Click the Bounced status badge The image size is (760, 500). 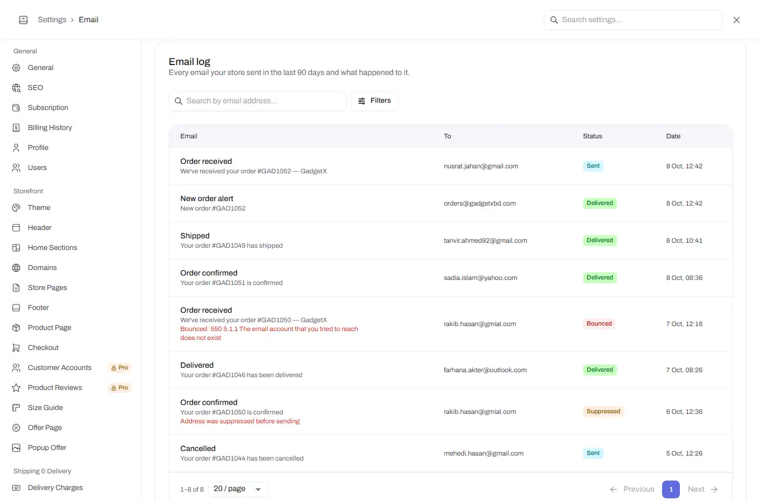click(599, 324)
